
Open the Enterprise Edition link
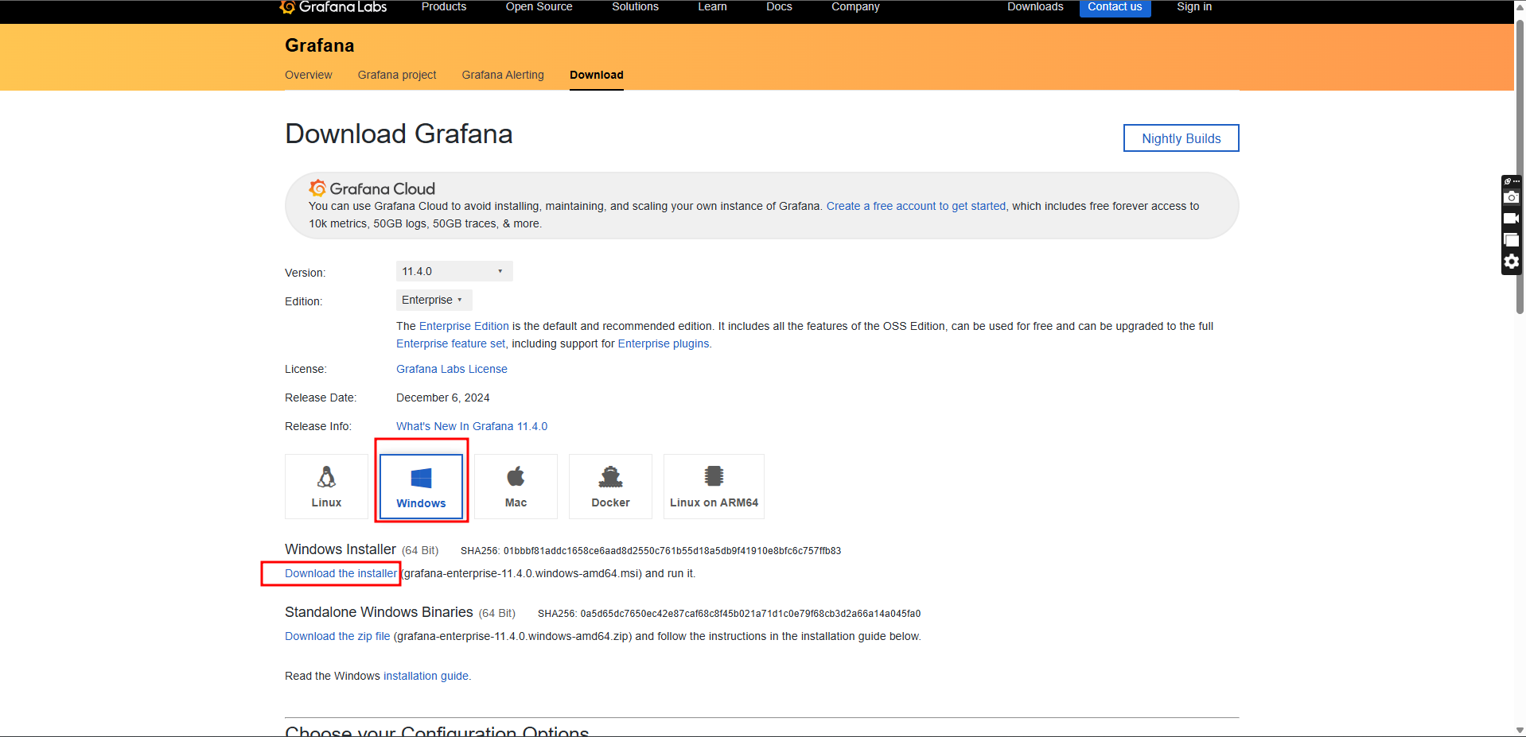coord(464,326)
